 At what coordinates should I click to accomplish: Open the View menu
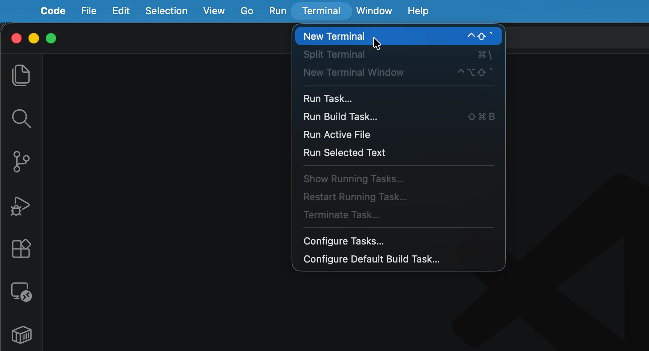pos(214,11)
